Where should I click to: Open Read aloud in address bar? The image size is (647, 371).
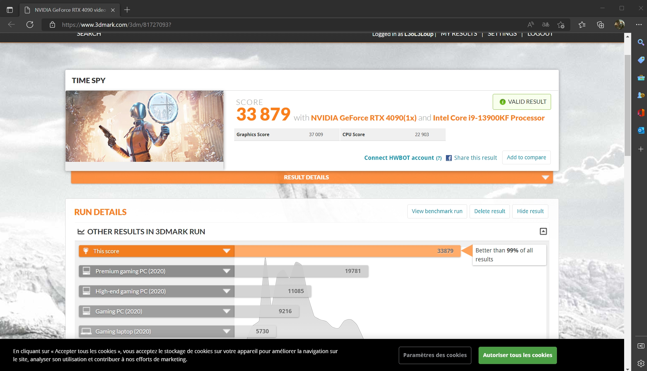pos(531,25)
